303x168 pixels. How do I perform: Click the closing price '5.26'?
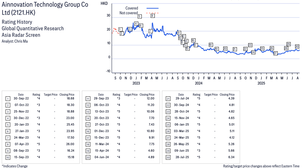pyautogui.click(x=232, y=144)
